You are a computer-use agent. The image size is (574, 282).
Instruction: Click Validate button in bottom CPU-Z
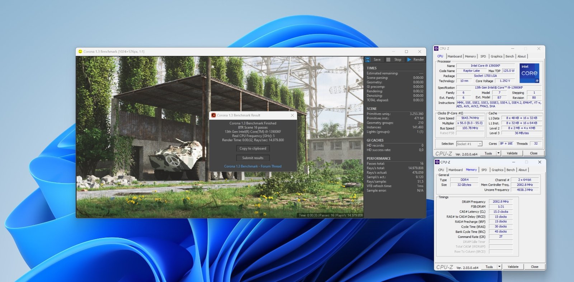click(x=513, y=267)
